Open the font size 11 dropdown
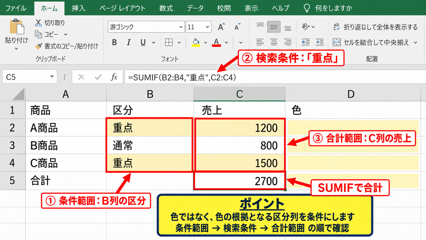 pos(207,27)
